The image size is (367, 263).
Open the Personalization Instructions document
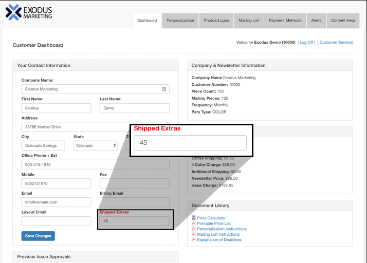point(222,229)
